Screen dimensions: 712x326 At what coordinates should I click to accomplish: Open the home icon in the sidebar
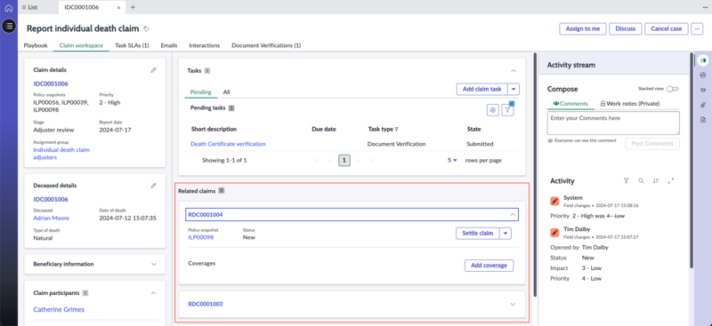point(9,8)
